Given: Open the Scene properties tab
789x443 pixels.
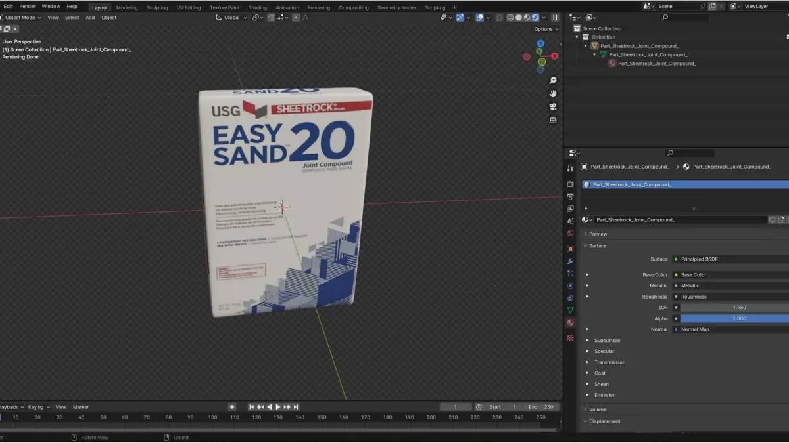Looking at the screenshot, I should [570, 221].
